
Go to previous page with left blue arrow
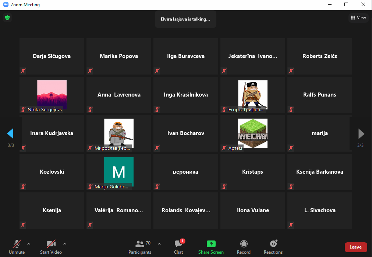(10, 133)
